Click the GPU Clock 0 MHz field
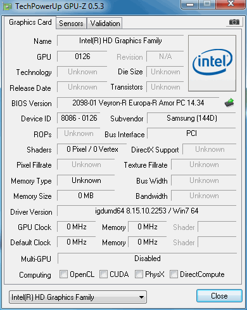 point(77,227)
